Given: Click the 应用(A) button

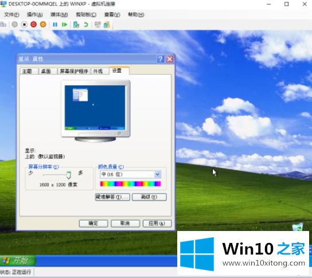Looking at the screenshot, I should pos(157,224).
